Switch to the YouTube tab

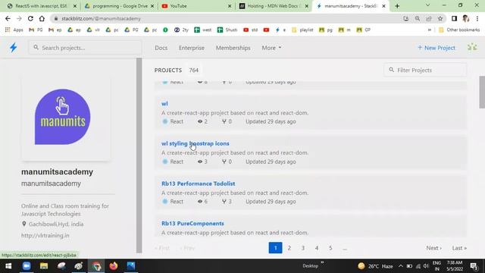(196, 6)
